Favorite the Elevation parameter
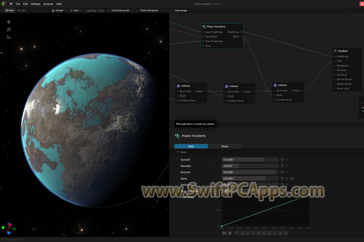Viewport: 364px width, 242px height. 287,166
